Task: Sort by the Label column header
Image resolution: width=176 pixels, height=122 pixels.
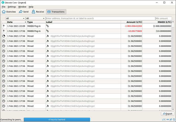Action: (83, 22)
